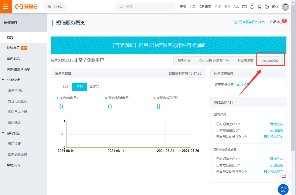Image resolution: width=296 pixels, height=195 pixels.
Task: Open the user avatar profile
Action: [x=285, y=7]
